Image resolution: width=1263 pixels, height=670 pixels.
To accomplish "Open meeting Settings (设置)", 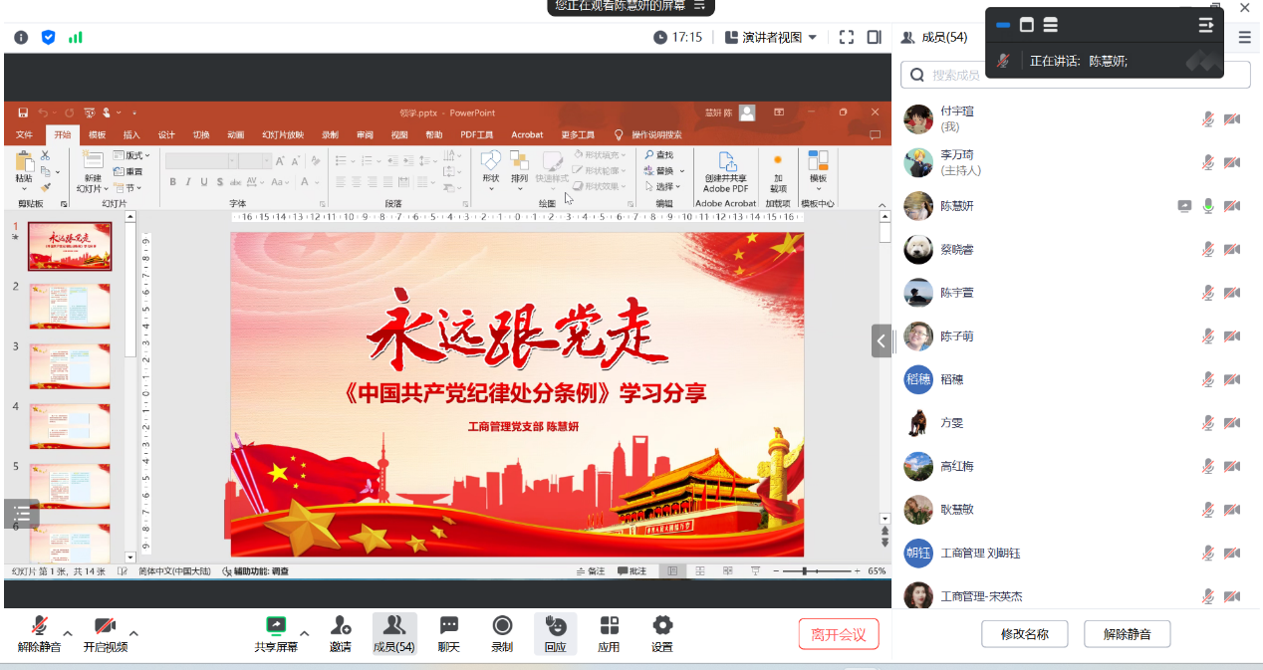I will click(x=662, y=633).
